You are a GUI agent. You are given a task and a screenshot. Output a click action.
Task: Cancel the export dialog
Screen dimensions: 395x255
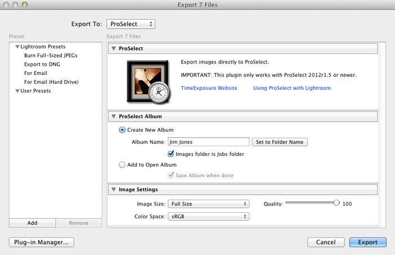tap(326, 242)
